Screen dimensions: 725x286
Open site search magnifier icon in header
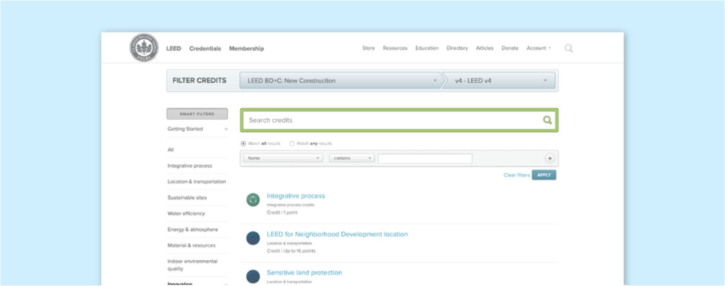pyautogui.click(x=569, y=48)
